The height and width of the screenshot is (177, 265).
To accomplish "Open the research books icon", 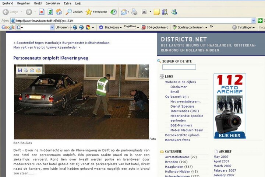I will point(165,12).
